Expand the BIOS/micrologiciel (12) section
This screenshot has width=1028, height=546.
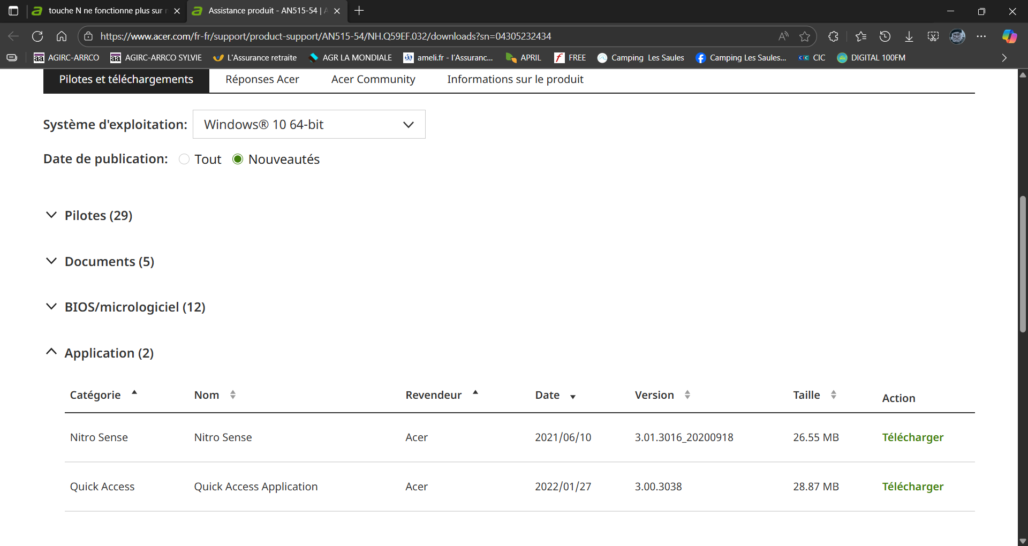(125, 307)
